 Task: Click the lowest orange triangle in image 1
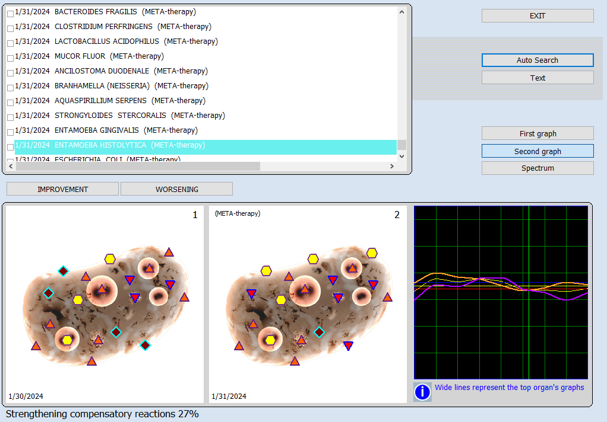(91, 360)
